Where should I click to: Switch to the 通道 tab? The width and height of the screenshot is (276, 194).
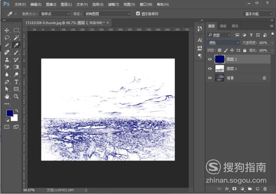223,26
